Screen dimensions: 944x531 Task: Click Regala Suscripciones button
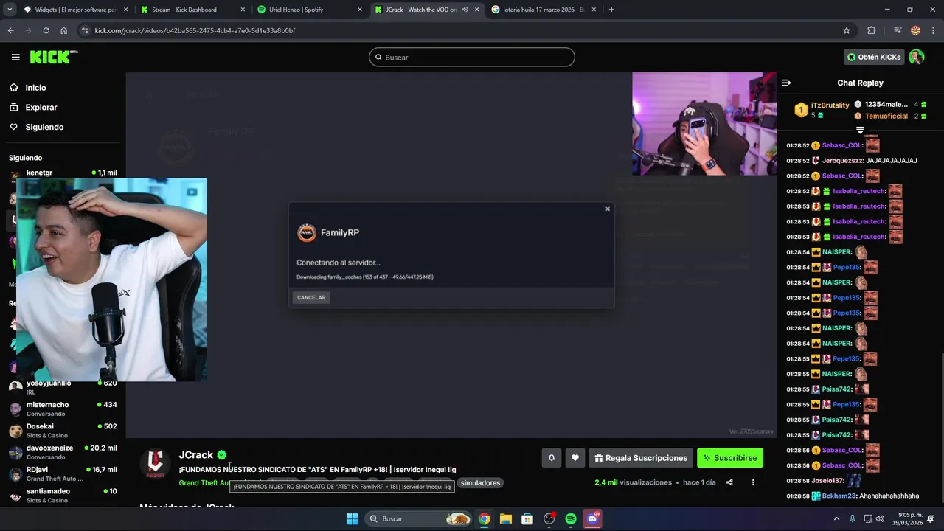[641, 458]
